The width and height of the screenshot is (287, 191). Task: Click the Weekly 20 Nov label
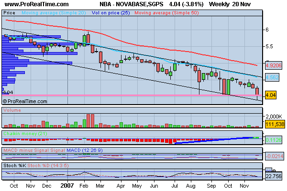pyautogui.click(x=230, y=4)
